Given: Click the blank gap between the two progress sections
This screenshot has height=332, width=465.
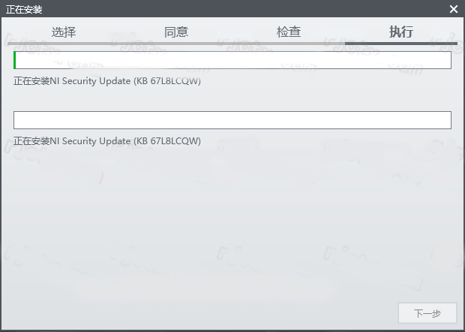Looking at the screenshot, I should tap(232, 98).
